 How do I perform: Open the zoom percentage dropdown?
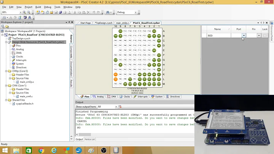(x=21, y=12)
